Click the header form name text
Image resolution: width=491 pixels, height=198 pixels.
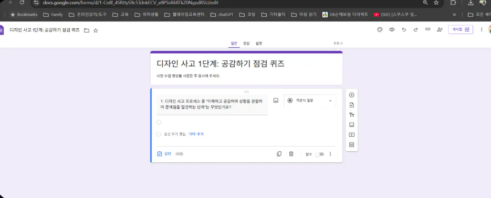[x=45, y=30]
